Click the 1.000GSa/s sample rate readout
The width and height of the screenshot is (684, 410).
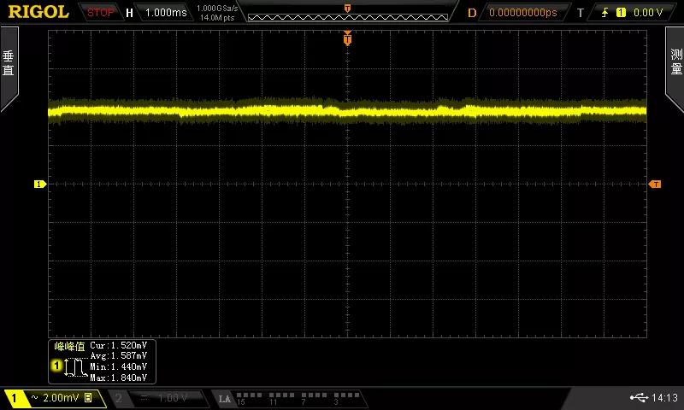[217, 9]
